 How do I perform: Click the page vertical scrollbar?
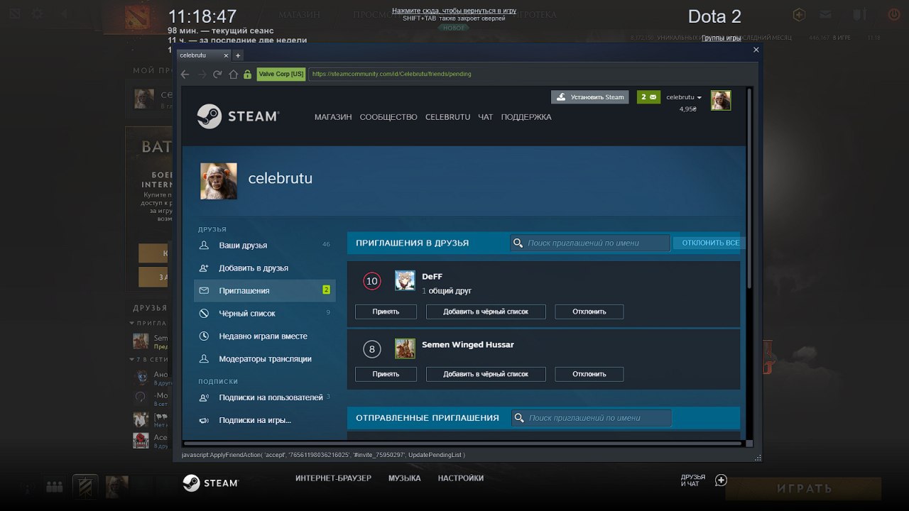pos(749,188)
